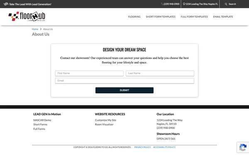This screenshot has width=249, height=155.
Task: View the Privacy Policy
Action: pos(142,147)
